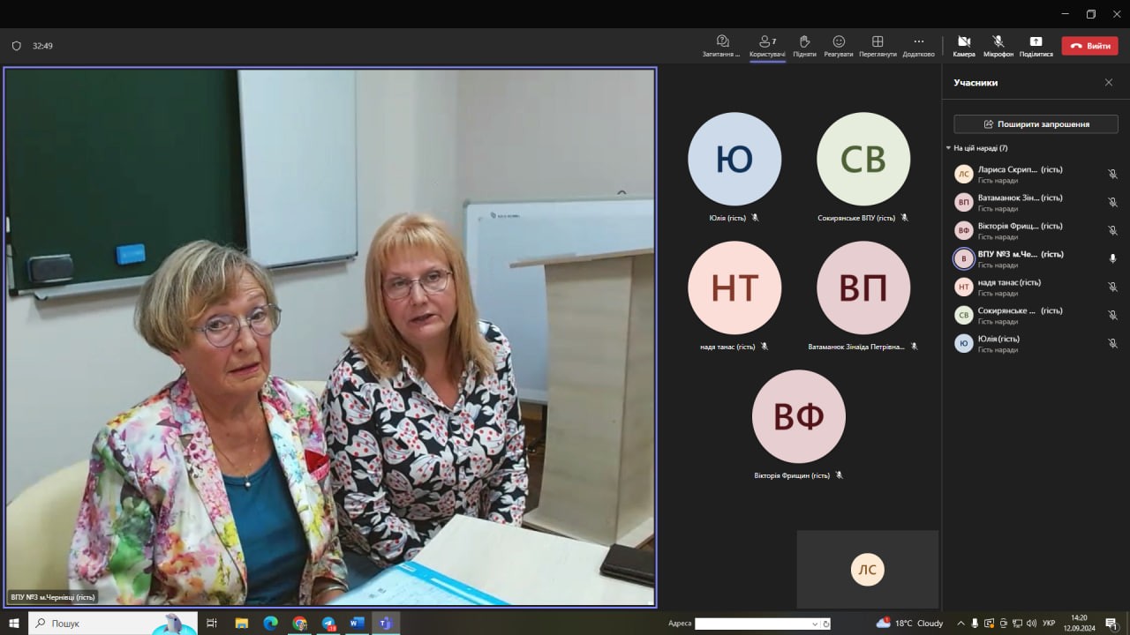1130x635 pixels.
Task: Close the Учасники participants panel
Action: pos(1109,82)
